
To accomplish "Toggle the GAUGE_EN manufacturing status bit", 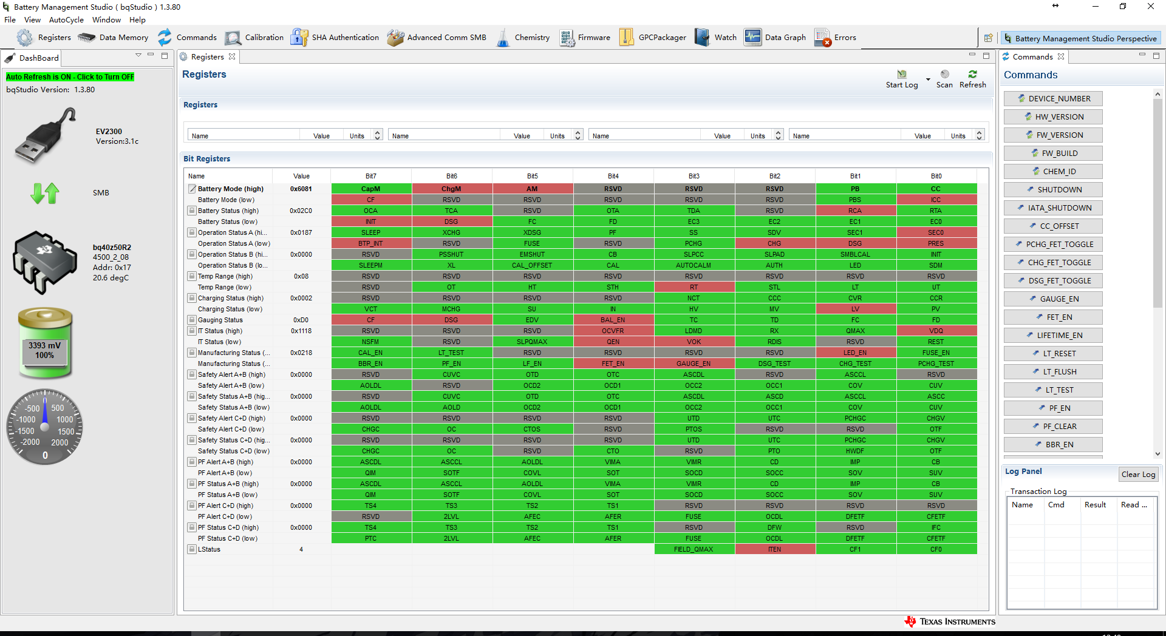I will (x=694, y=364).
